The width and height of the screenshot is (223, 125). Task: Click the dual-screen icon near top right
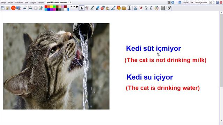pyautogui.click(x=217, y=2)
